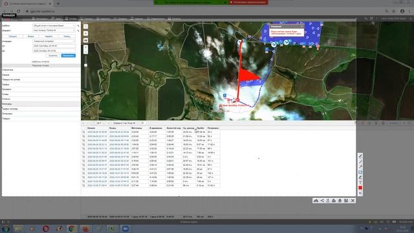The height and width of the screenshot is (233, 414).
Task: Click the third map layers button
Action: [x=85, y=40]
